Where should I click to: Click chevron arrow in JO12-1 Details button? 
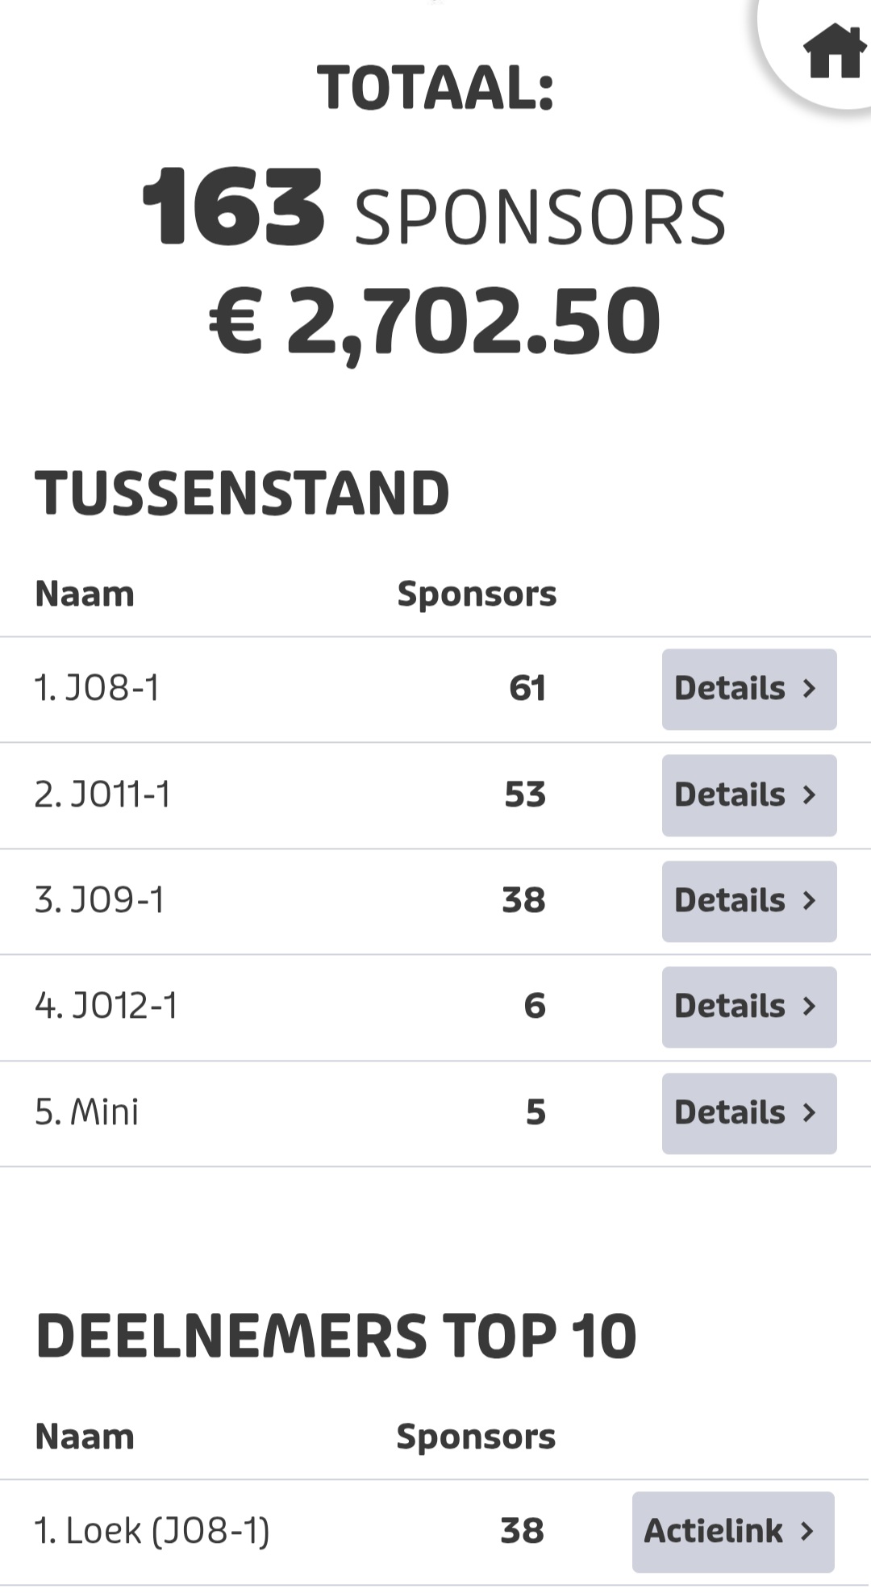[810, 1007]
